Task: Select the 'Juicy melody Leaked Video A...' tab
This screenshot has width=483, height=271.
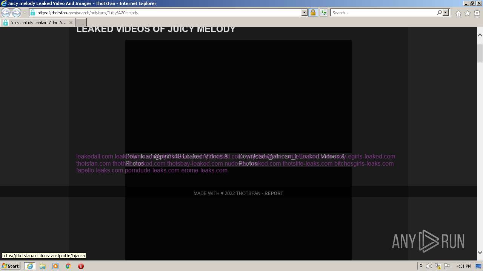Action: [x=38, y=23]
